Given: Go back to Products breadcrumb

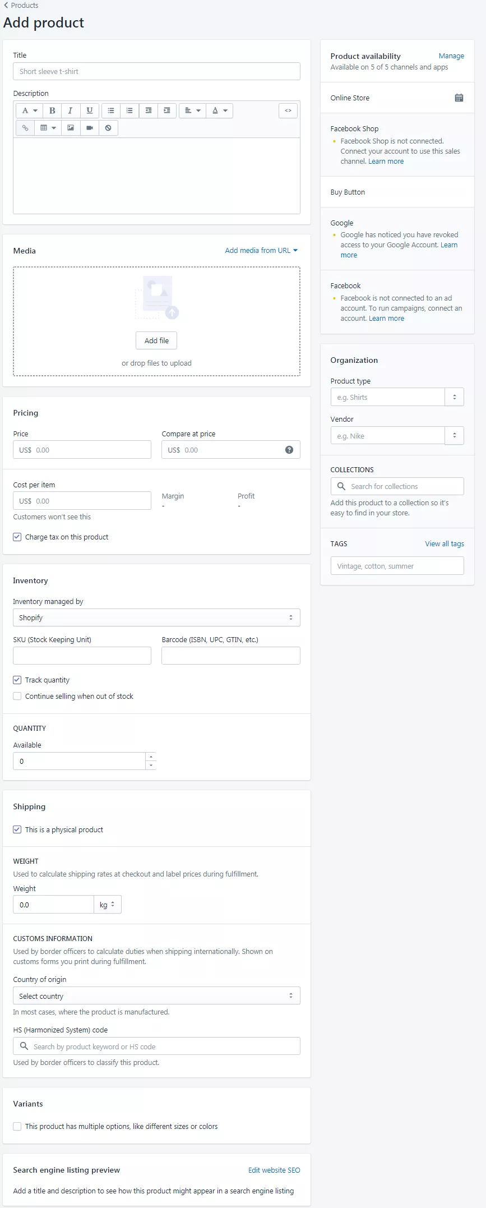Looking at the screenshot, I should point(21,5).
